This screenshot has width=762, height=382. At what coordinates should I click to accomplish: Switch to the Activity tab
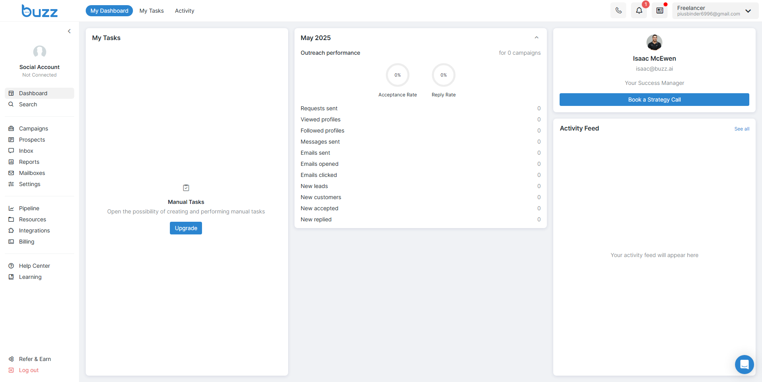pos(185,11)
